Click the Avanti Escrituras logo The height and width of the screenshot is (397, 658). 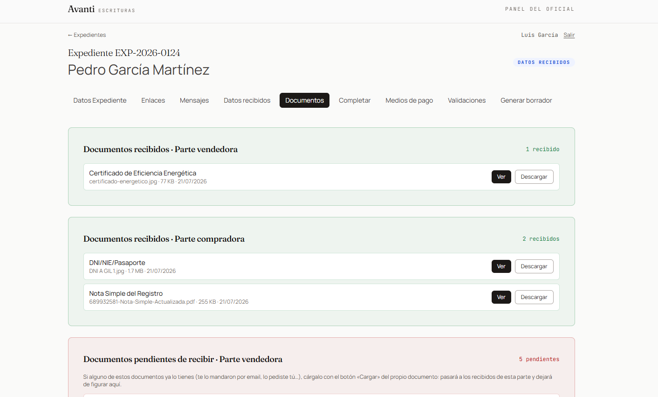click(102, 9)
